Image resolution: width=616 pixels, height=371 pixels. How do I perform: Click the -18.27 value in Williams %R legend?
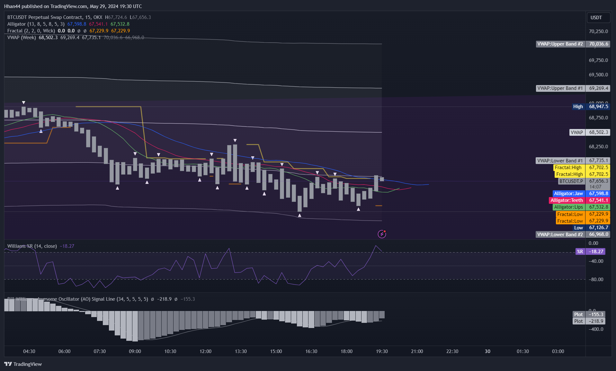[x=67, y=246]
